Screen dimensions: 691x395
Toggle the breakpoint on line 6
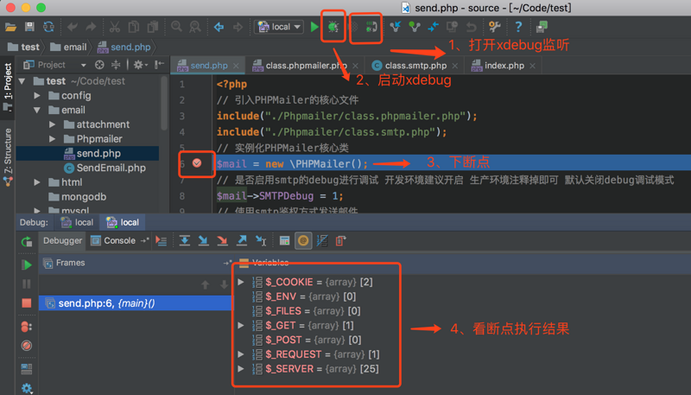point(197,163)
